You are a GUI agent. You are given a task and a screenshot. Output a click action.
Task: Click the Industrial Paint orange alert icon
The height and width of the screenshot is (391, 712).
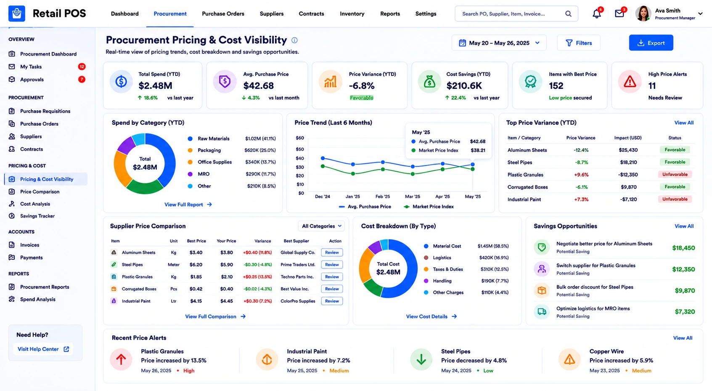tap(267, 359)
